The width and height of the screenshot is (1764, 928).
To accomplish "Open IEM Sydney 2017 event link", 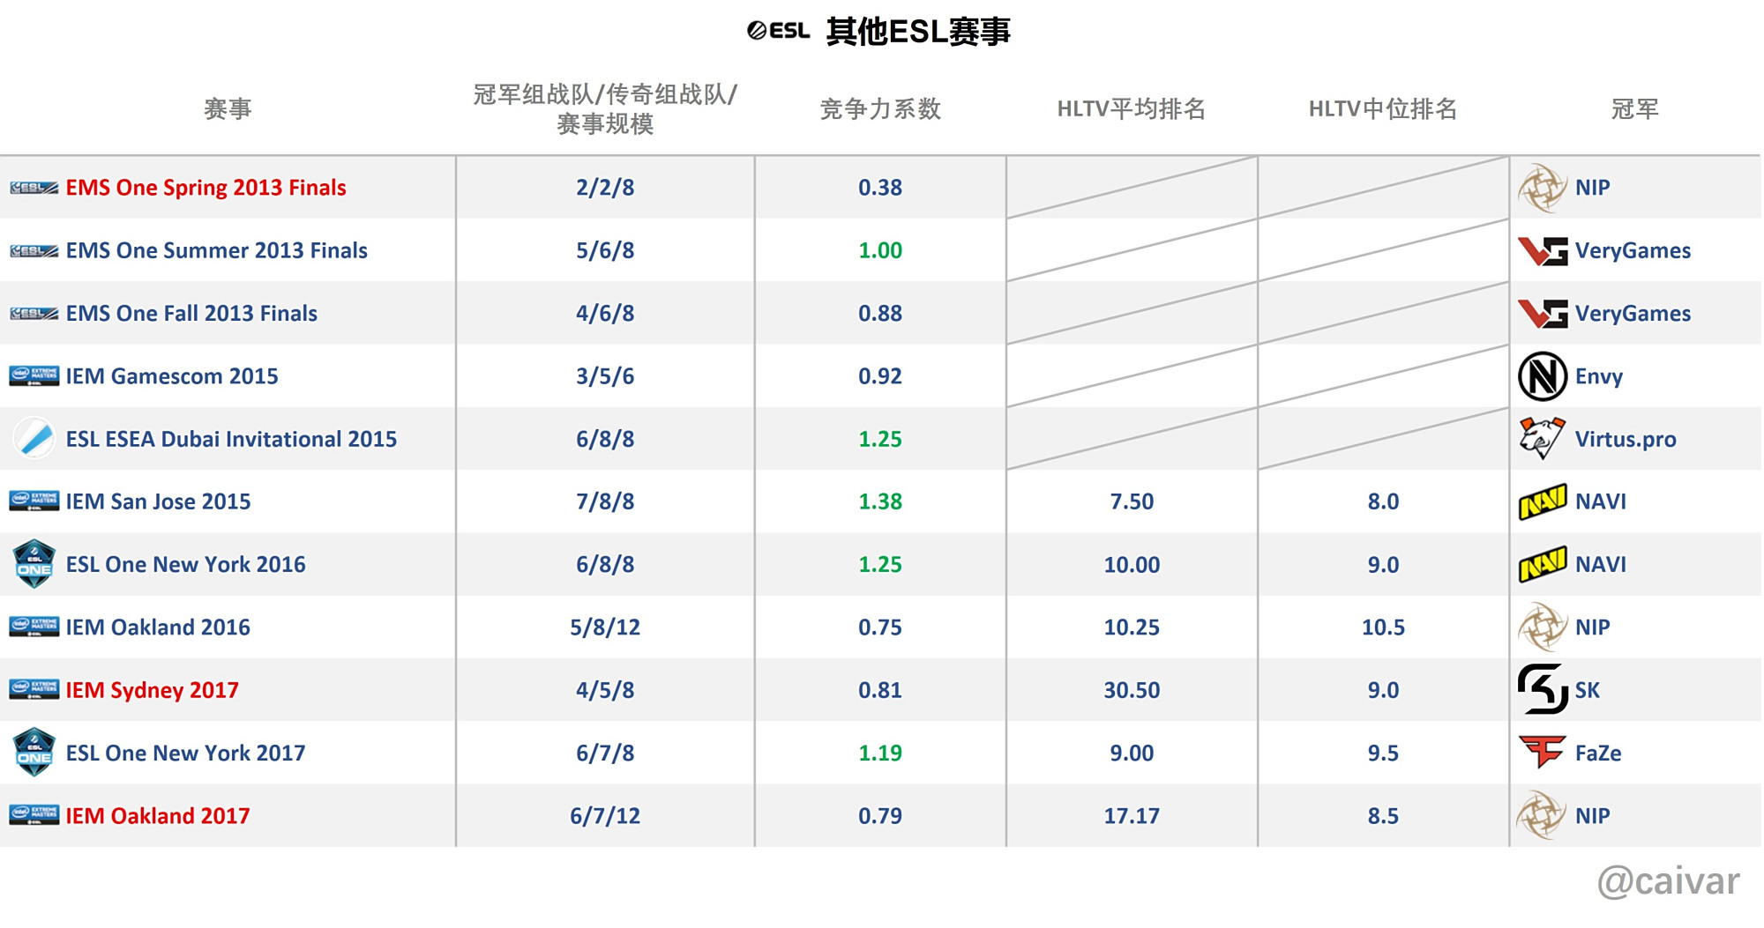I will coord(152,690).
